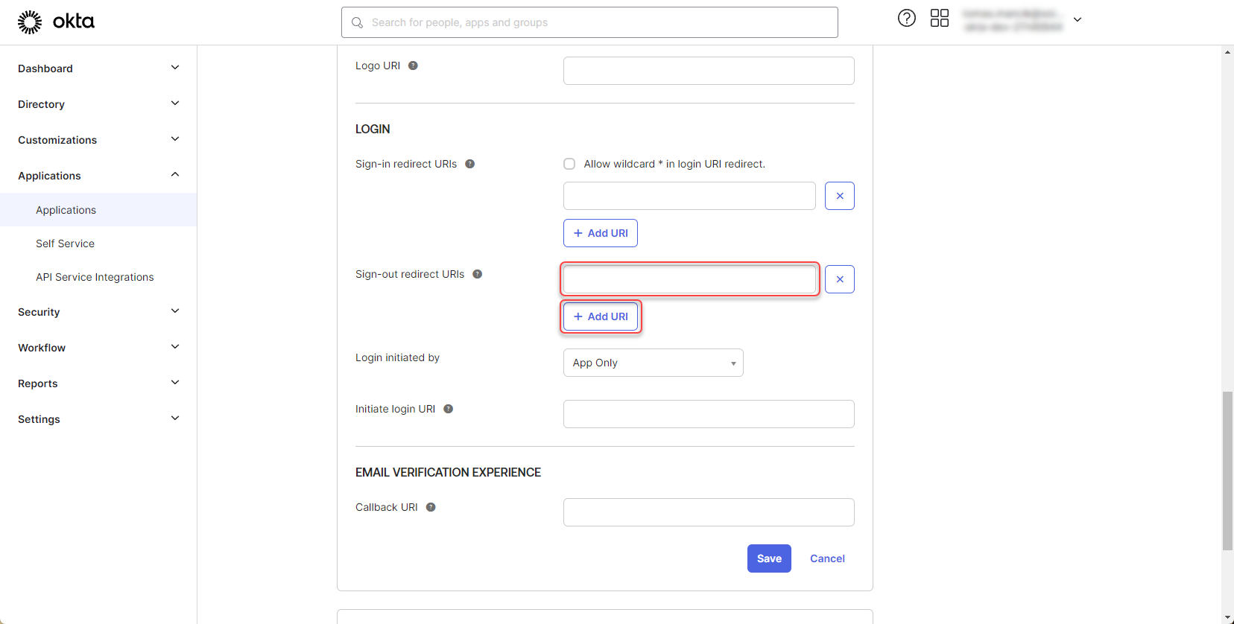The height and width of the screenshot is (624, 1234).
Task: Open Self Service menu item
Action: 65,243
